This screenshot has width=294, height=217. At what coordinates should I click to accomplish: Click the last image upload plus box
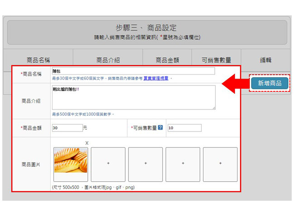[220, 164]
